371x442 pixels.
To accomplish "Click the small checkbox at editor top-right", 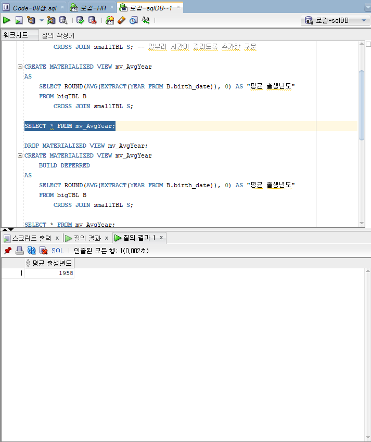I will [368, 44].
